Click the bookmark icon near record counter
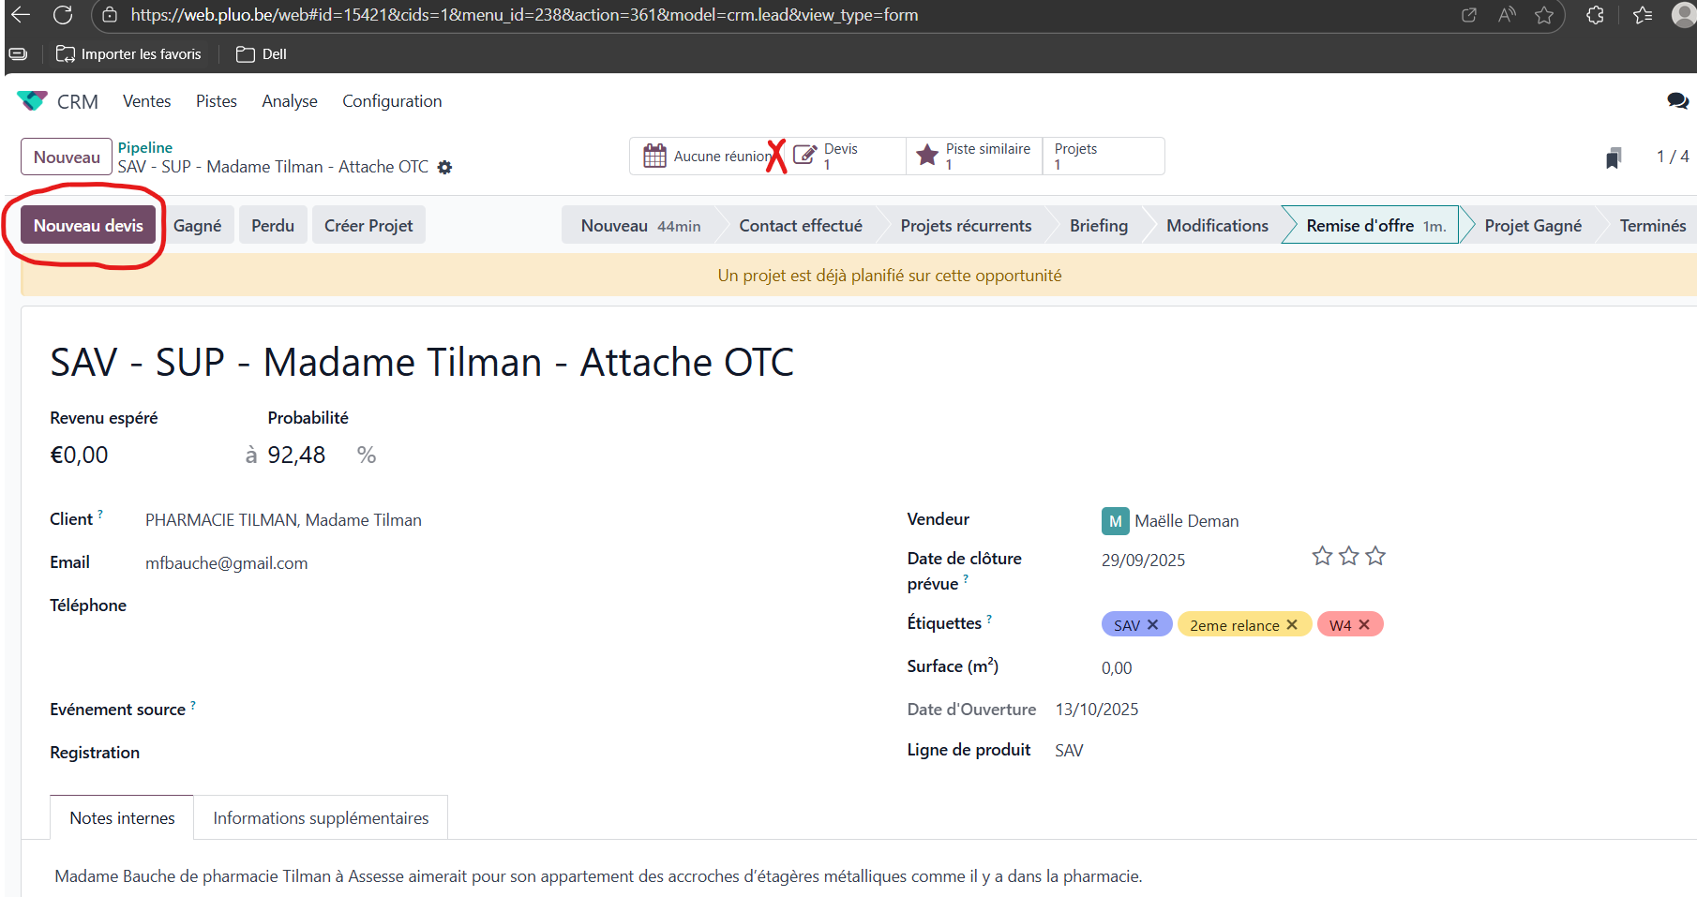Screen dimensions: 1697x897 pos(1613,157)
